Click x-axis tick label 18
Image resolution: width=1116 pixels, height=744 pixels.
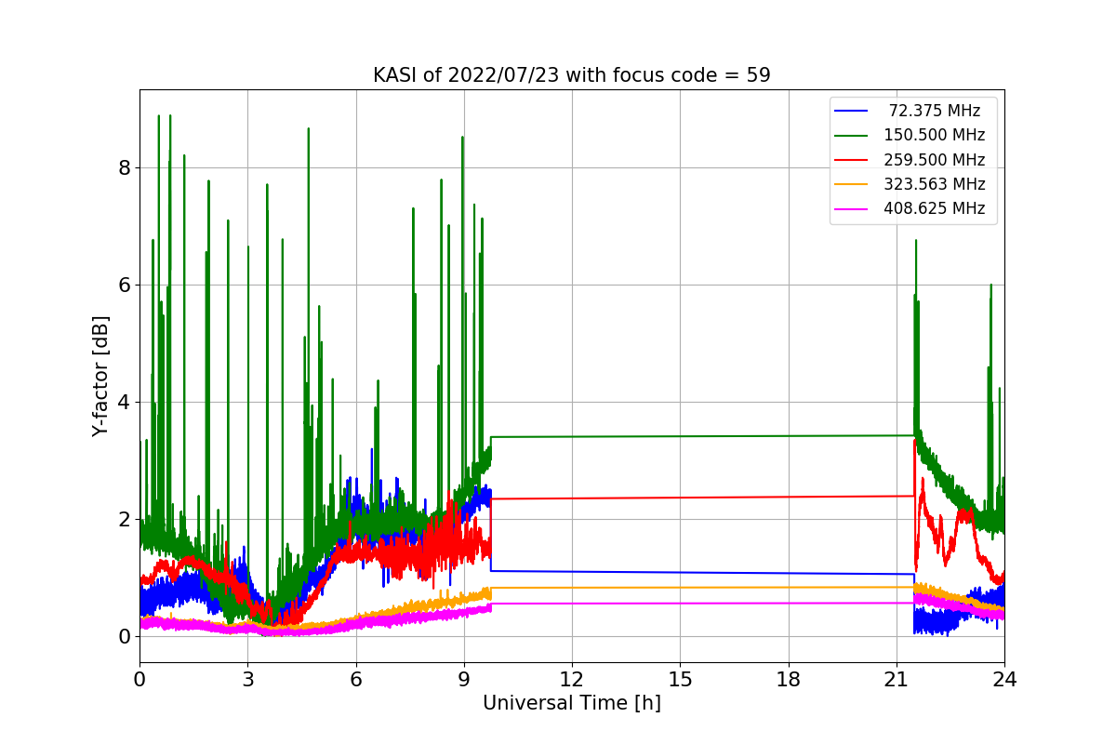point(788,679)
